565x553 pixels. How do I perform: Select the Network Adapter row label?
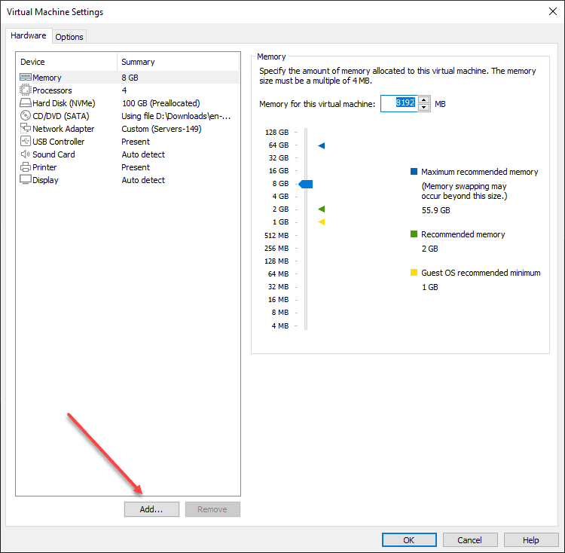pos(63,129)
